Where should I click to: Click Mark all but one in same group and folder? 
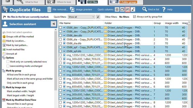coord(30,79)
